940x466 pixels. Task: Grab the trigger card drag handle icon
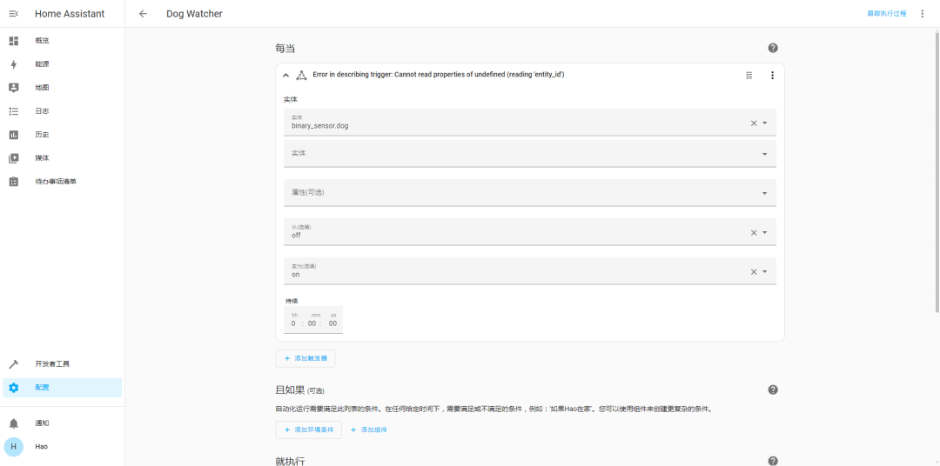pos(749,75)
